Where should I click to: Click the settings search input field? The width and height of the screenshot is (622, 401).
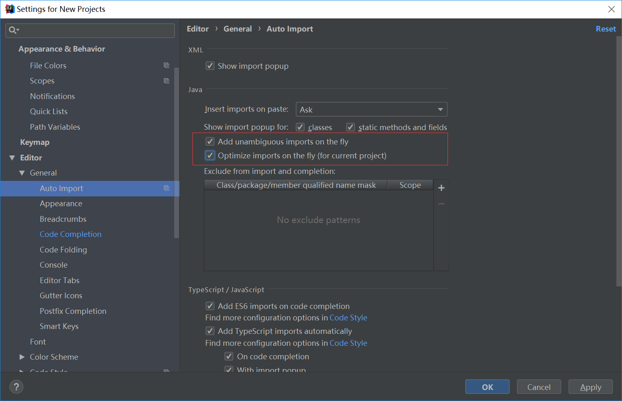click(x=90, y=30)
